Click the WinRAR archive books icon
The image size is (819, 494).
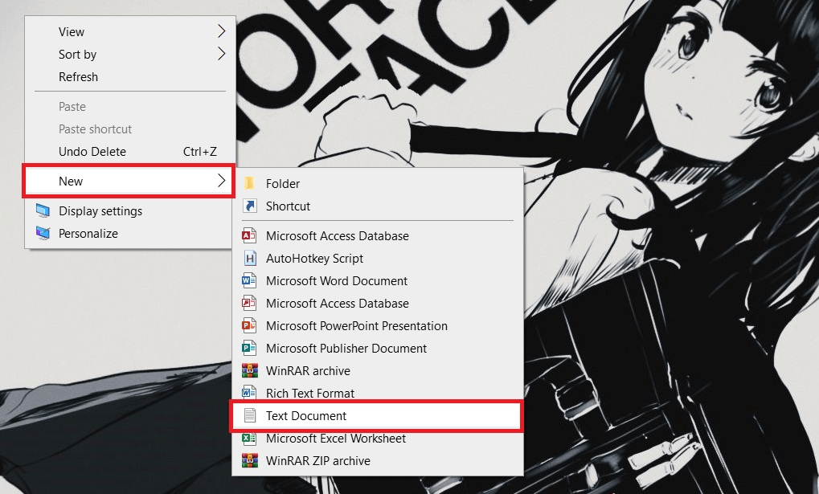tap(250, 371)
